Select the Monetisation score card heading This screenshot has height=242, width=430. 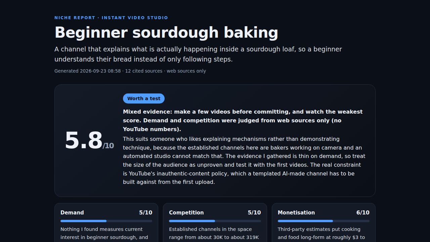tap(296, 212)
